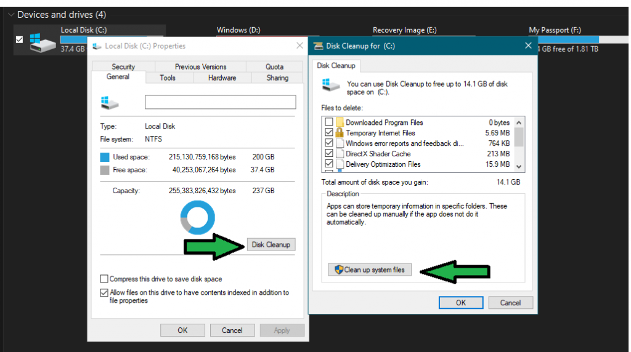
Task: Select the Recovery Image (E:) drive
Action: point(404,30)
